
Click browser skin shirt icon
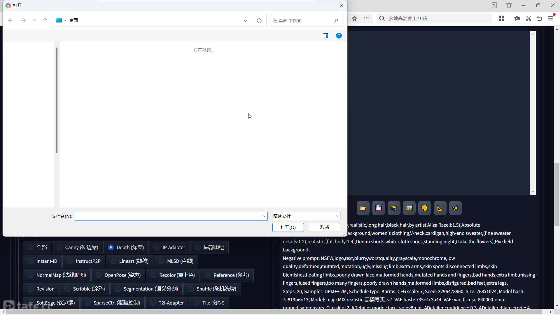pos(509,5)
